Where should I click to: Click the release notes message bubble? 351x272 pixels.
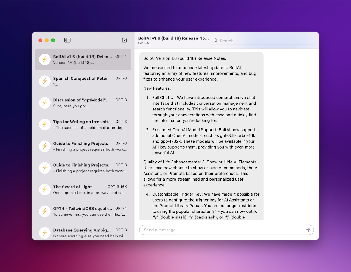tap(201, 136)
